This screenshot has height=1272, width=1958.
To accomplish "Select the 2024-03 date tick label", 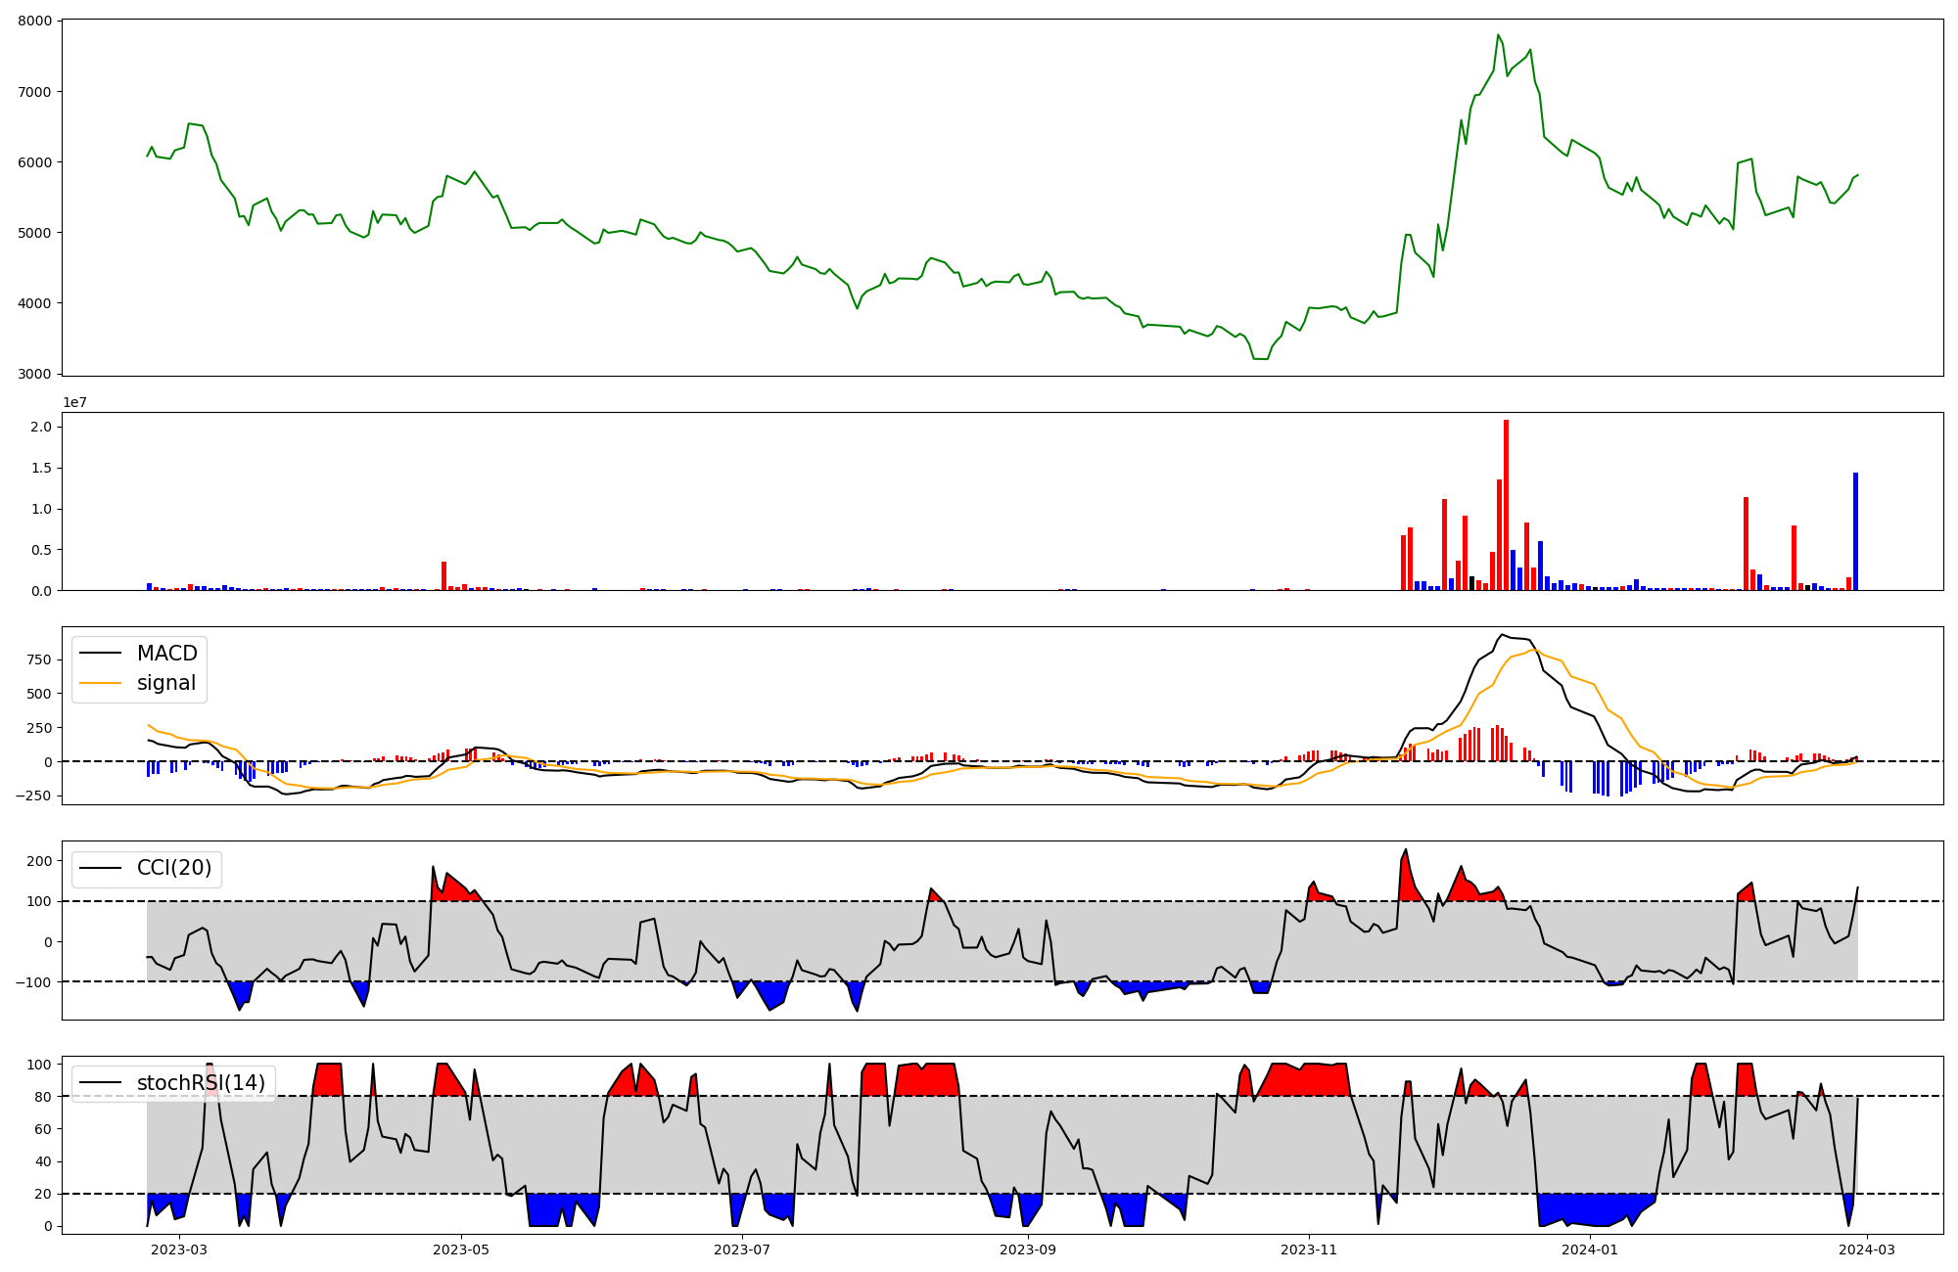I will pos(1867,1249).
